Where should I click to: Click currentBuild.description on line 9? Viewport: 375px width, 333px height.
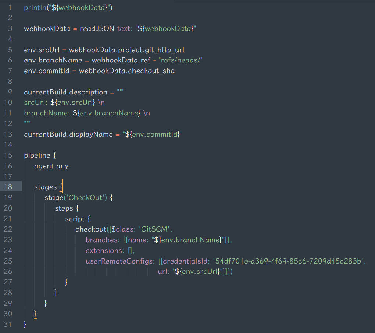pos(65,92)
